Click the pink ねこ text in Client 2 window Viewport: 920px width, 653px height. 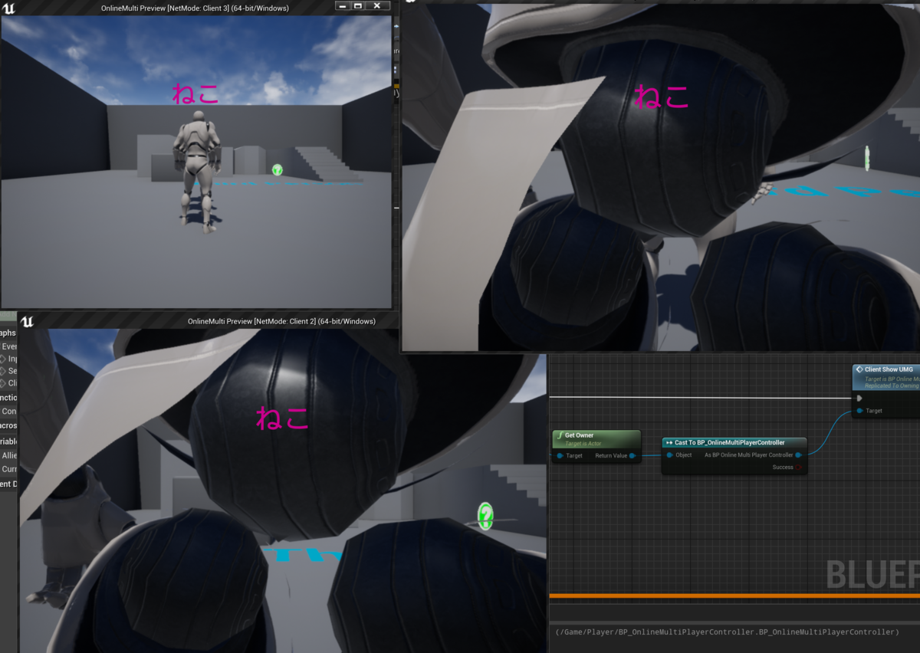coord(282,418)
